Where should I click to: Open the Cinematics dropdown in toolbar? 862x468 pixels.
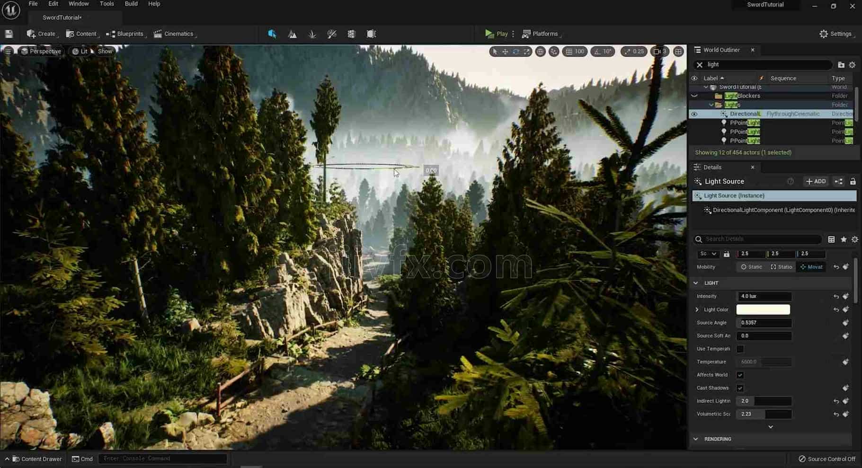(174, 34)
